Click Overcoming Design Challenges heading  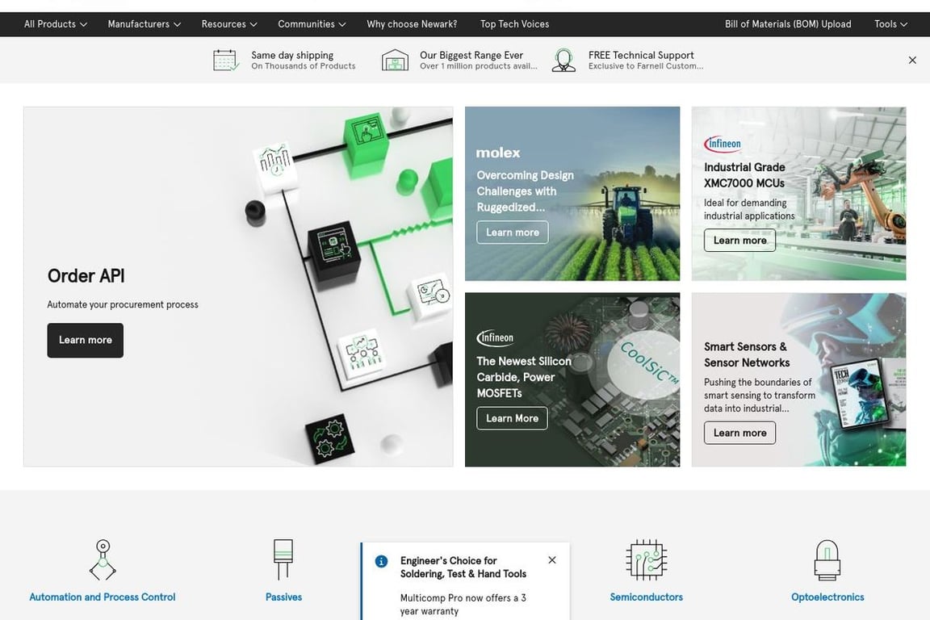(x=526, y=191)
